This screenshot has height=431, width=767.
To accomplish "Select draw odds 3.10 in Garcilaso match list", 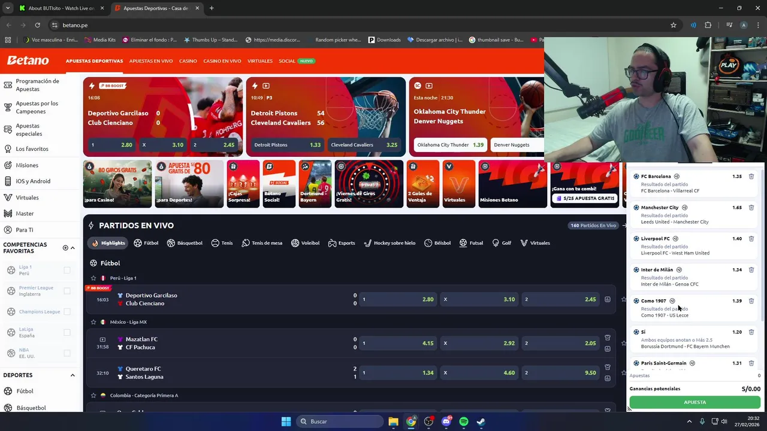I will pyautogui.click(x=480, y=299).
